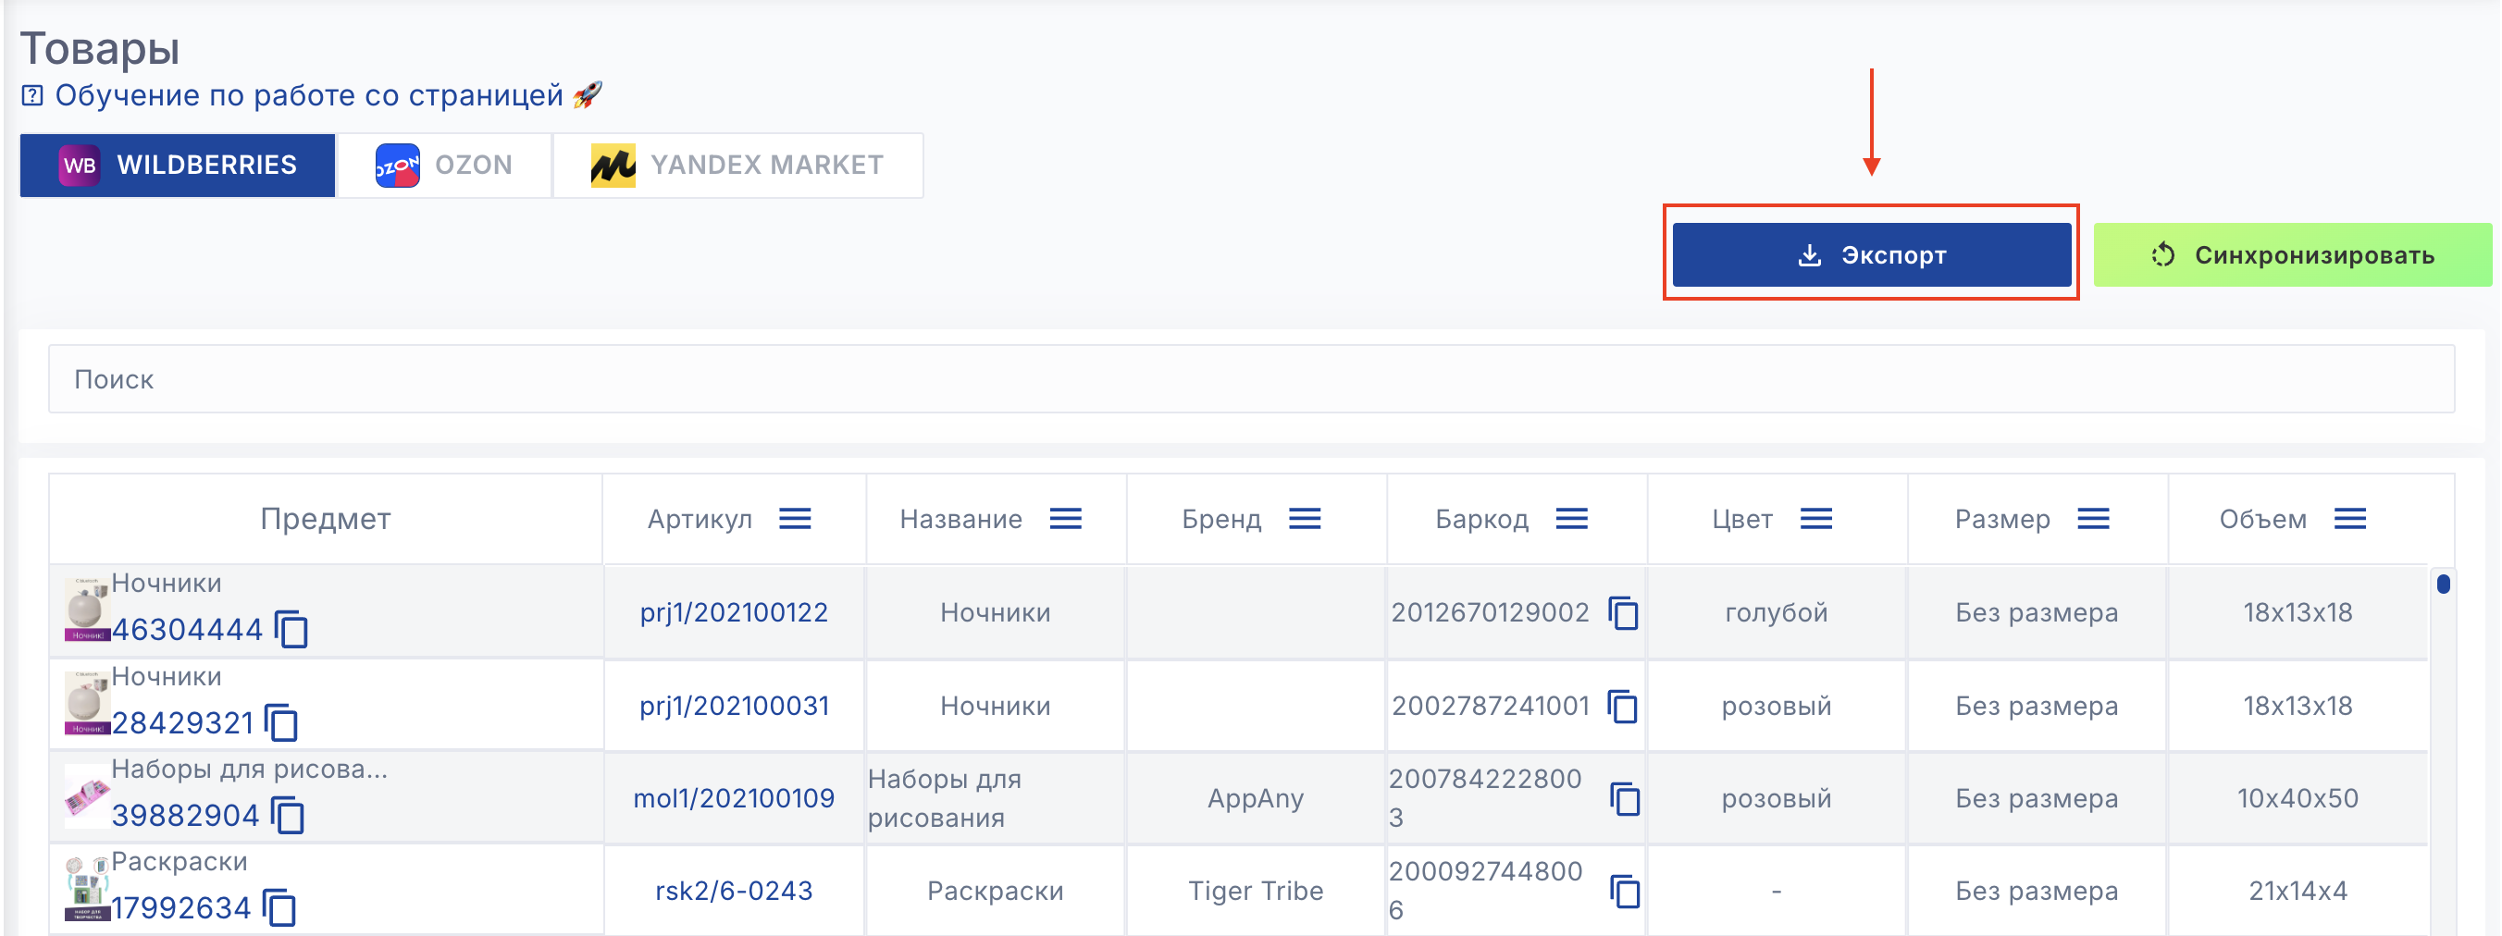Focus the Поиск search field
Screen dimensions: 2502x936
(1251, 378)
